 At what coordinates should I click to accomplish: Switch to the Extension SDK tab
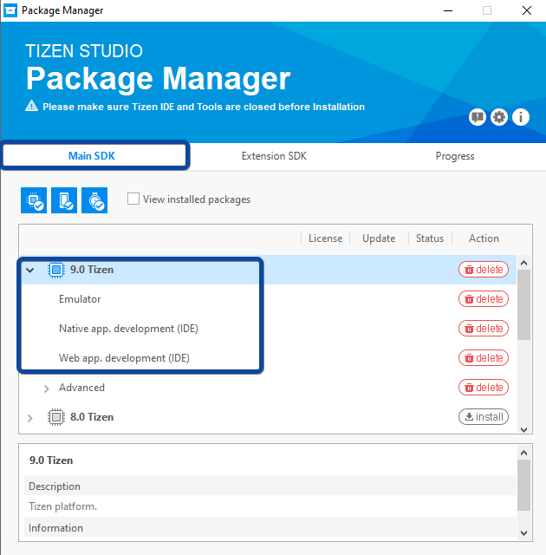tap(274, 156)
